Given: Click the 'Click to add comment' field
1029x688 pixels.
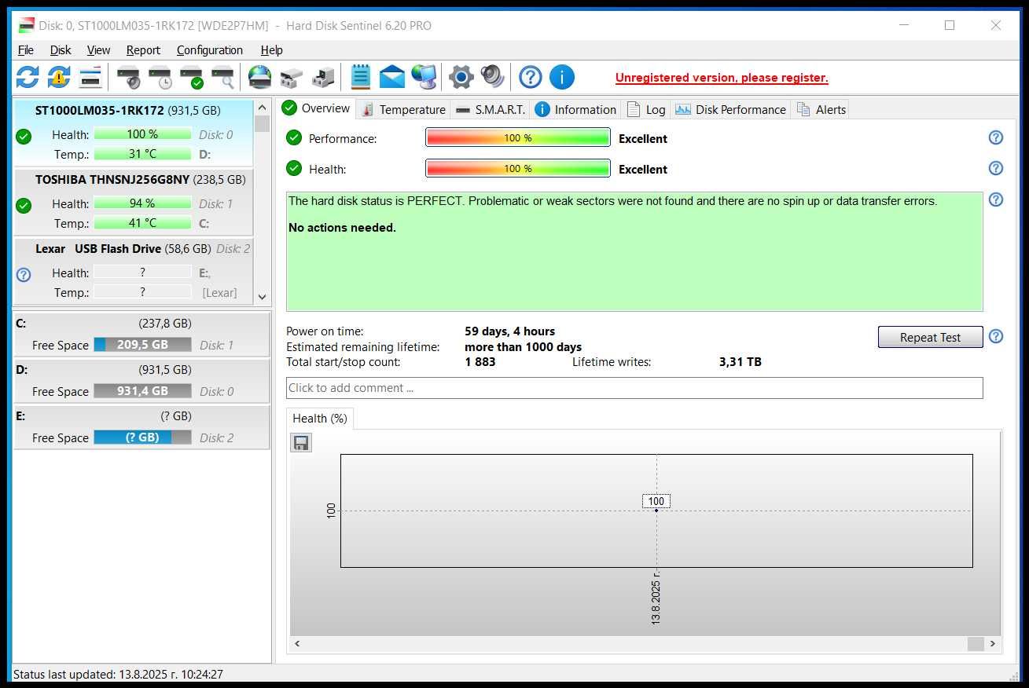Looking at the screenshot, I should click(634, 388).
